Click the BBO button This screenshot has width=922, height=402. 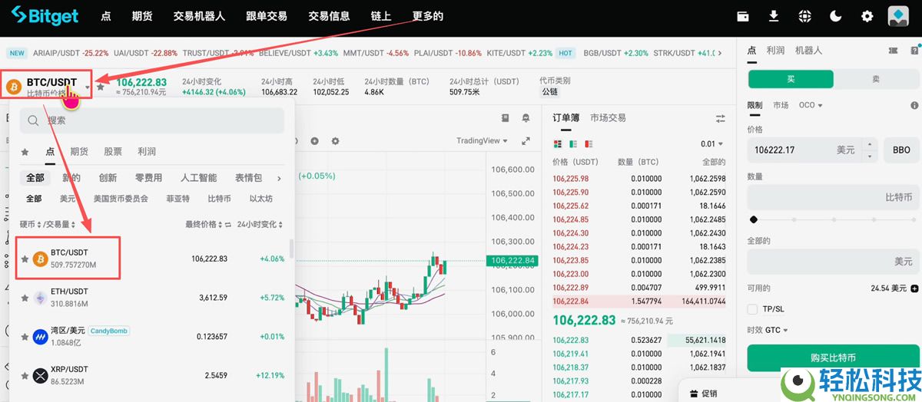[902, 150]
